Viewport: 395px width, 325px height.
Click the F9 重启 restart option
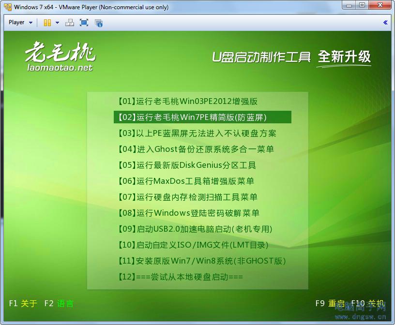click(x=330, y=304)
